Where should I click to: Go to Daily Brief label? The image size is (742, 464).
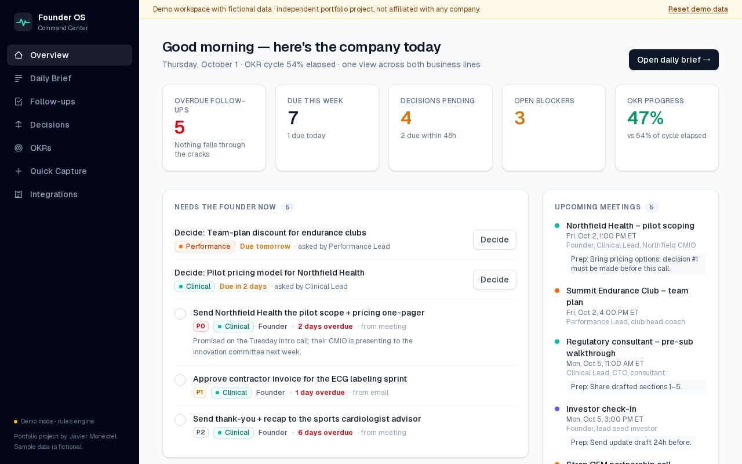point(50,78)
